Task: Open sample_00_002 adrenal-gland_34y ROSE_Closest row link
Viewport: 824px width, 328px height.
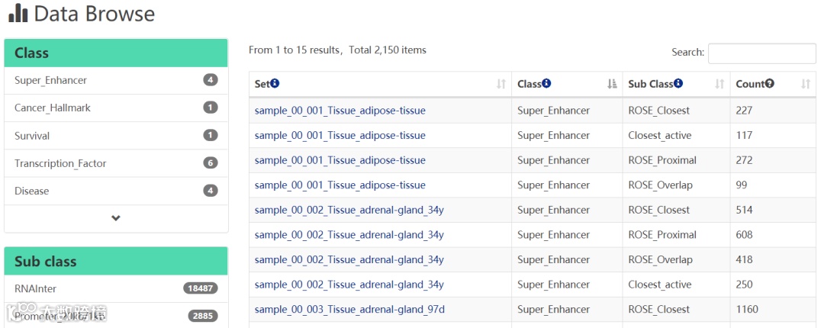Action: (349, 210)
